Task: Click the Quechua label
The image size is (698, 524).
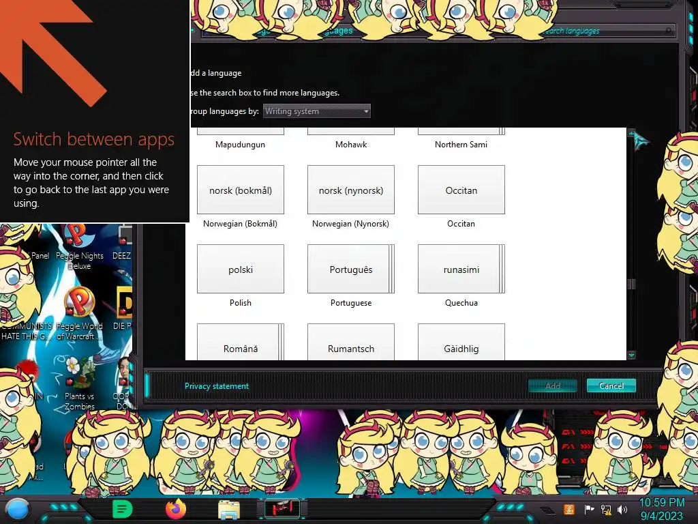Action: coord(461,302)
